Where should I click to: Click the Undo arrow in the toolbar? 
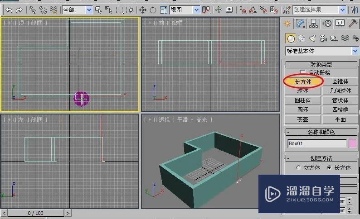coord(9,10)
